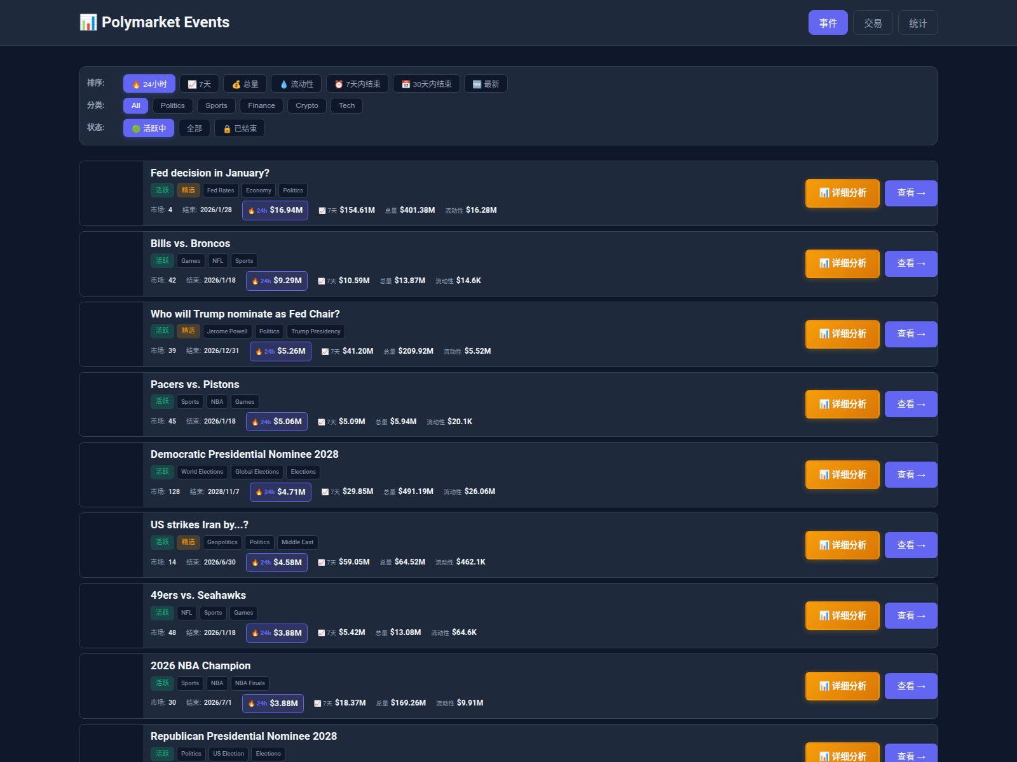Click the 24h $5.26M volume badge
Screen dimensions: 1017x762
pos(280,351)
